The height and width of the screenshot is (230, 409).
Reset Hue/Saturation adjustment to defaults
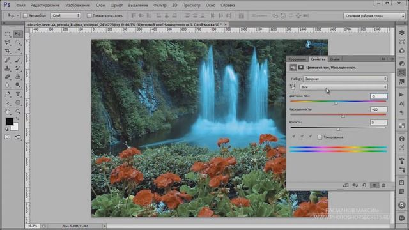coord(364,185)
